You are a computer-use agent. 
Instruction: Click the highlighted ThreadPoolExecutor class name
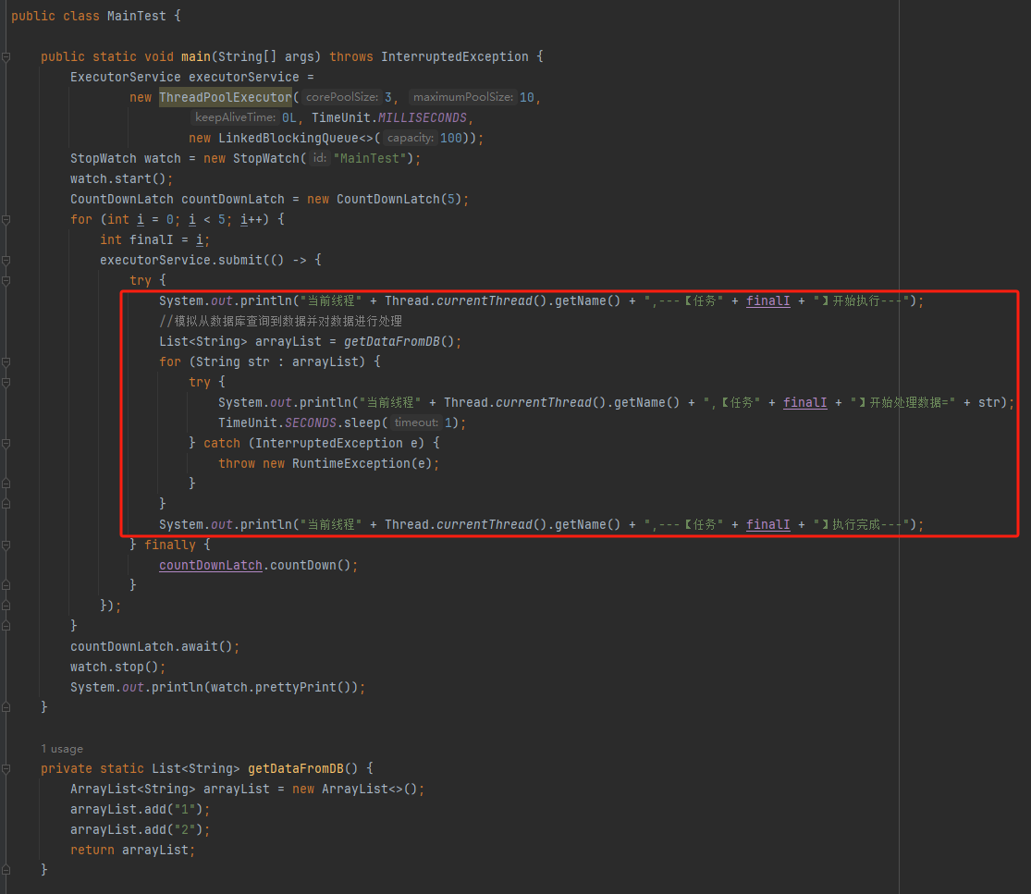point(225,97)
